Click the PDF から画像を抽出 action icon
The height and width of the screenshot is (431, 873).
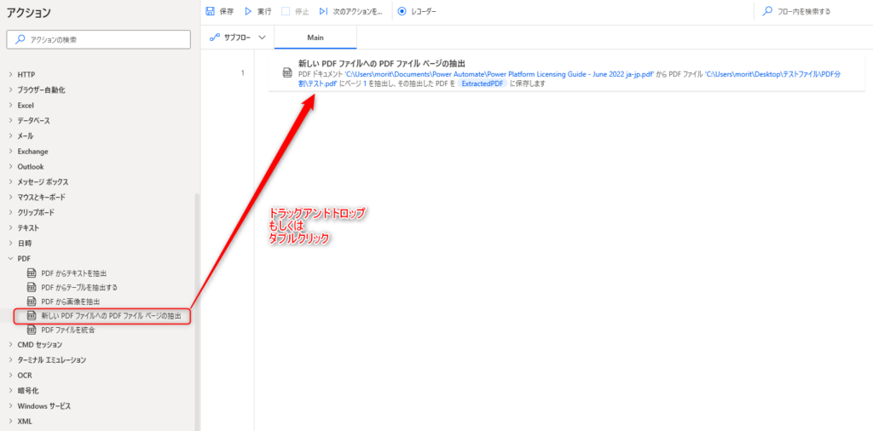point(32,302)
